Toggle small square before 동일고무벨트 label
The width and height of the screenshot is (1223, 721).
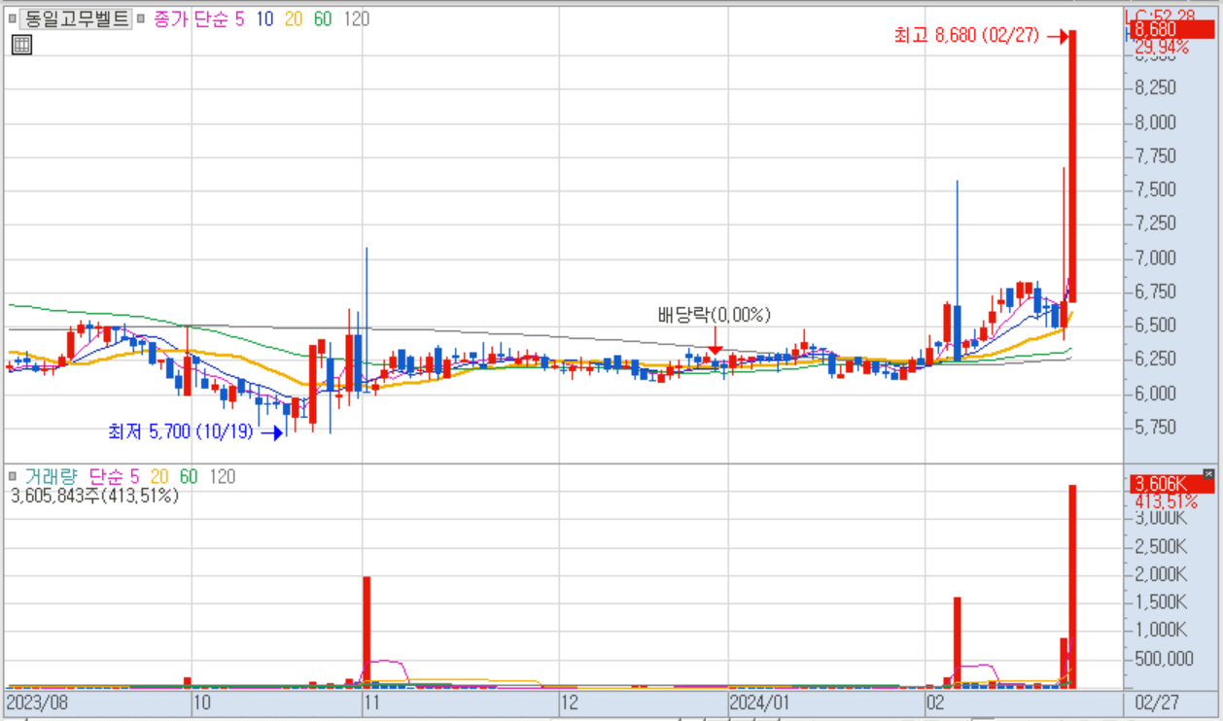point(12,18)
